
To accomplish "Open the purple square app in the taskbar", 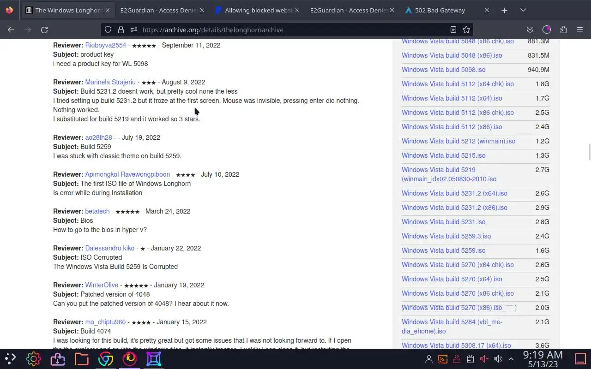I will [x=154, y=358].
